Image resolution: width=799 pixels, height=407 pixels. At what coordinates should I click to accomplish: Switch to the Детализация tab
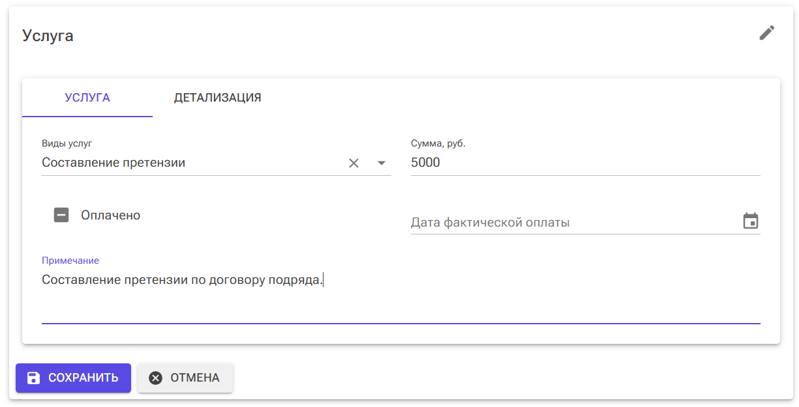coord(217,98)
